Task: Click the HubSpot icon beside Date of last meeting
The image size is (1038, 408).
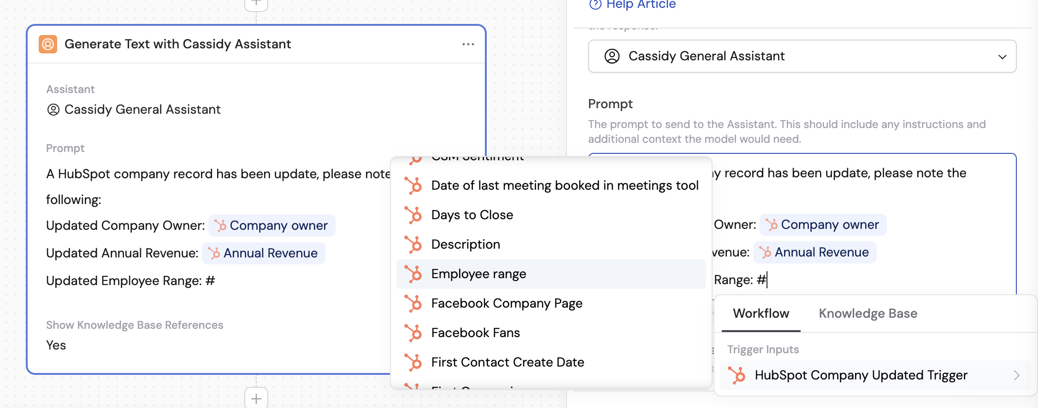Action: tap(413, 186)
